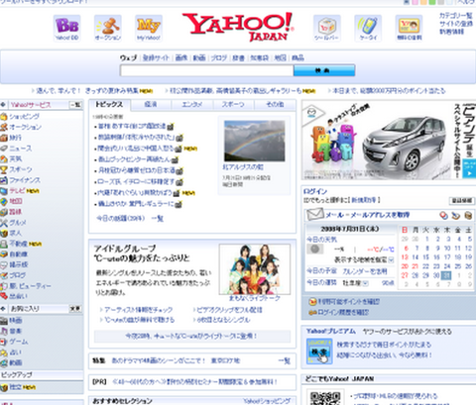Collapse the Yahoo!サービス section arrow
The width and height of the screenshot is (476, 405).
pos(3,105)
